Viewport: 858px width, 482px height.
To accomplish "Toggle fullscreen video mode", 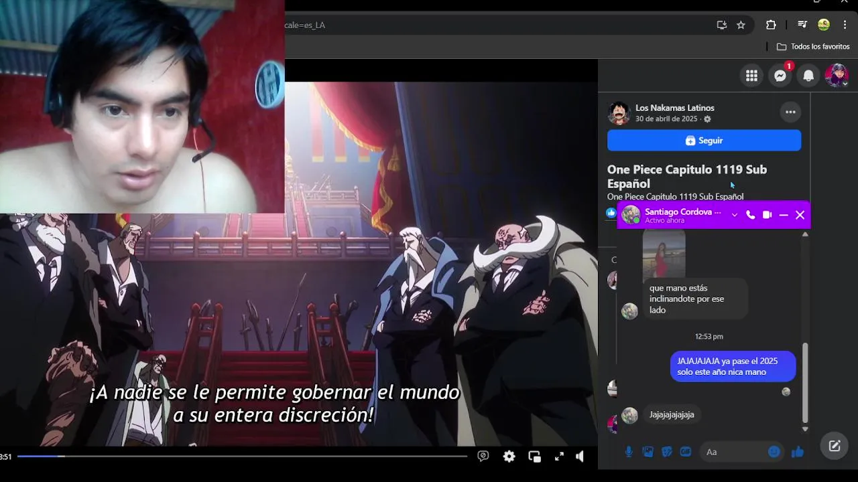I will (x=559, y=457).
